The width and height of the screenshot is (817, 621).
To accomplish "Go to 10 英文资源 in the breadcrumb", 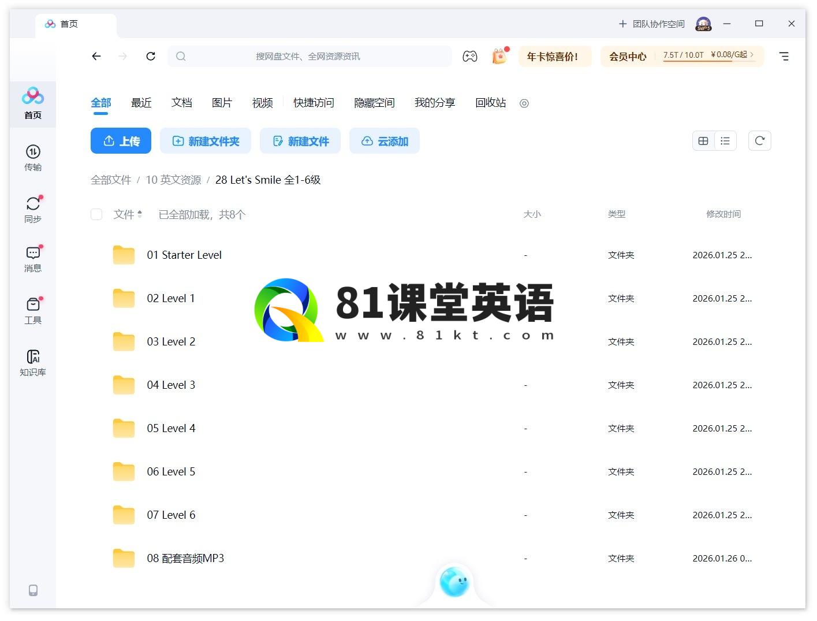I will [x=173, y=180].
